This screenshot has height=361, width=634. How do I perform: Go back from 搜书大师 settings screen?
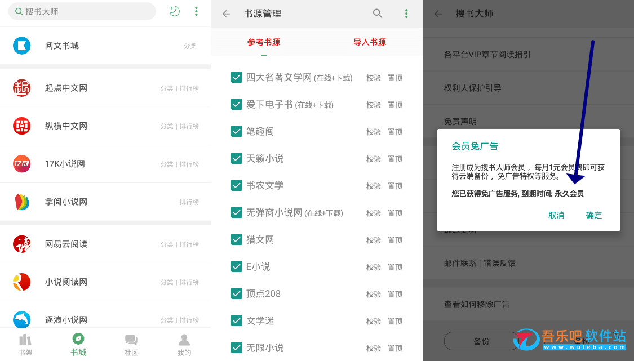pos(438,14)
